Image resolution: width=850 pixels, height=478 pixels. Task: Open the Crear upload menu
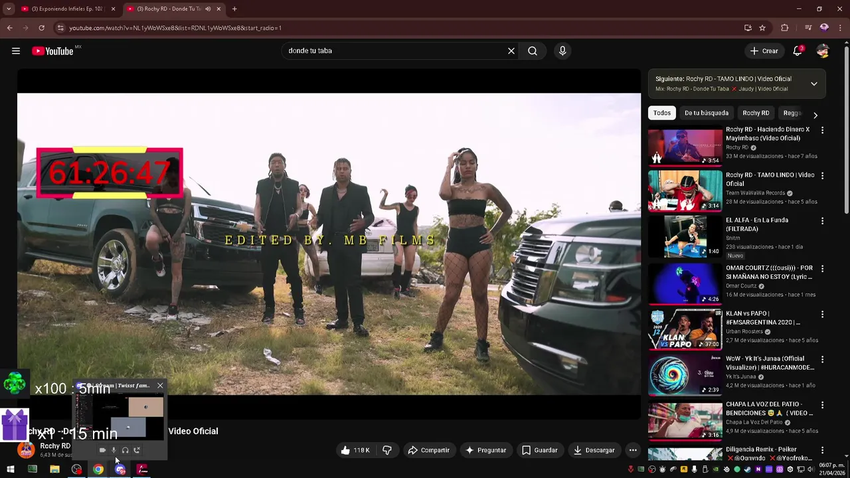764,51
